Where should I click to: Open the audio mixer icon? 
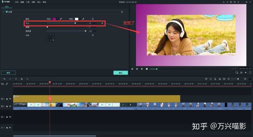point(220,79)
